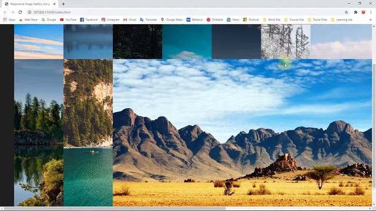The width and height of the screenshot is (376, 211).
Task: Open a new browser tab
Action: click(x=63, y=4)
